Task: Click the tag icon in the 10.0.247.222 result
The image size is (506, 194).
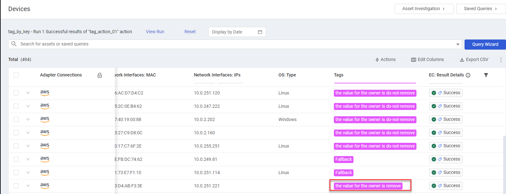Action: click(440, 106)
